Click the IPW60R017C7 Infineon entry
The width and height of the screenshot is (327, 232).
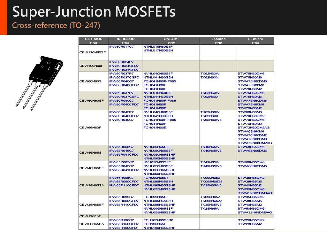[122, 47]
